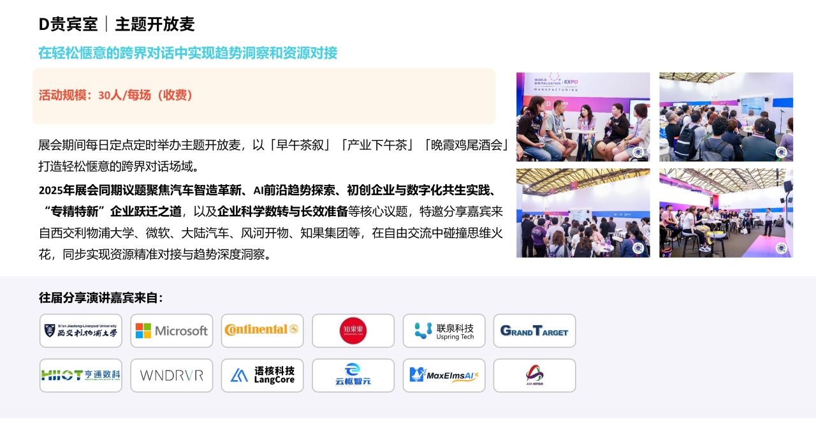
Task: Select the Uspring Tech 联泉科技 logo
Action: 444,330
